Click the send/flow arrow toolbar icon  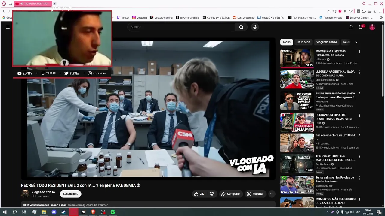[345, 11]
